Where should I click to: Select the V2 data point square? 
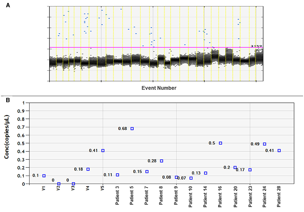(59, 184)
